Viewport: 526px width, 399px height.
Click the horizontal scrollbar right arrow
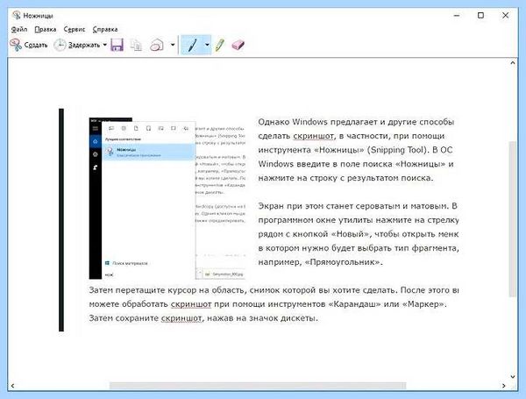tap(503, 386)
